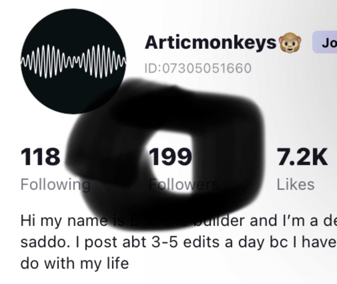Click the bio line starting "Hi my name"

(179, 221)
